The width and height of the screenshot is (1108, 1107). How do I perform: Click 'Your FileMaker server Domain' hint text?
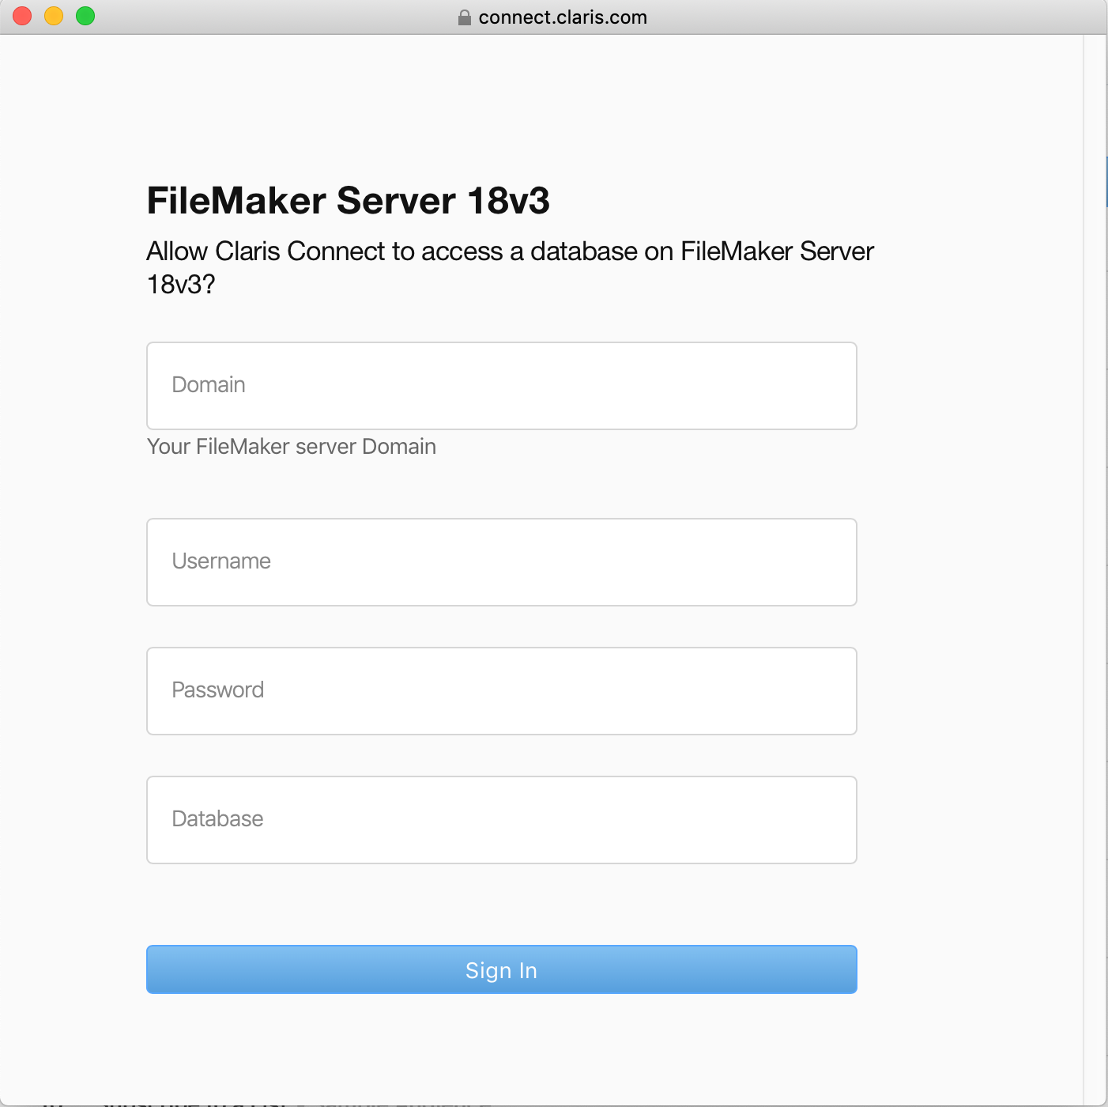[x=292, y=447]
